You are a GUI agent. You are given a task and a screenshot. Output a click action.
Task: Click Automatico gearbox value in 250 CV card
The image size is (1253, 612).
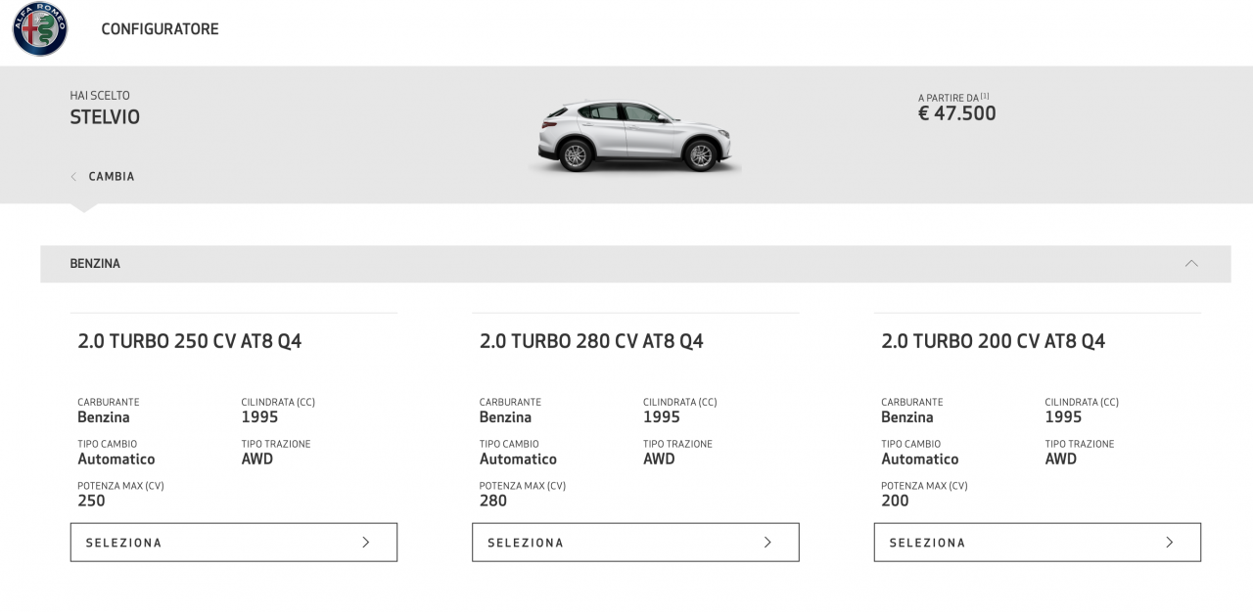coord(116,459)
